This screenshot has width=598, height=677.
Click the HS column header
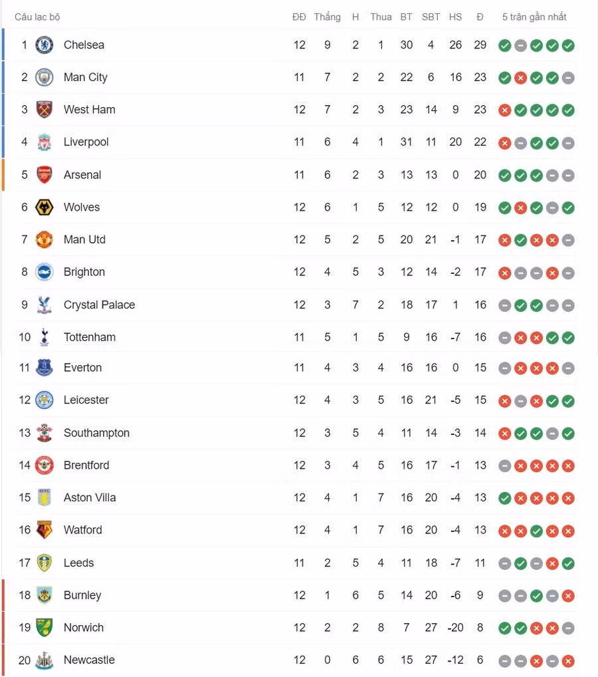(x=455, y=17)
